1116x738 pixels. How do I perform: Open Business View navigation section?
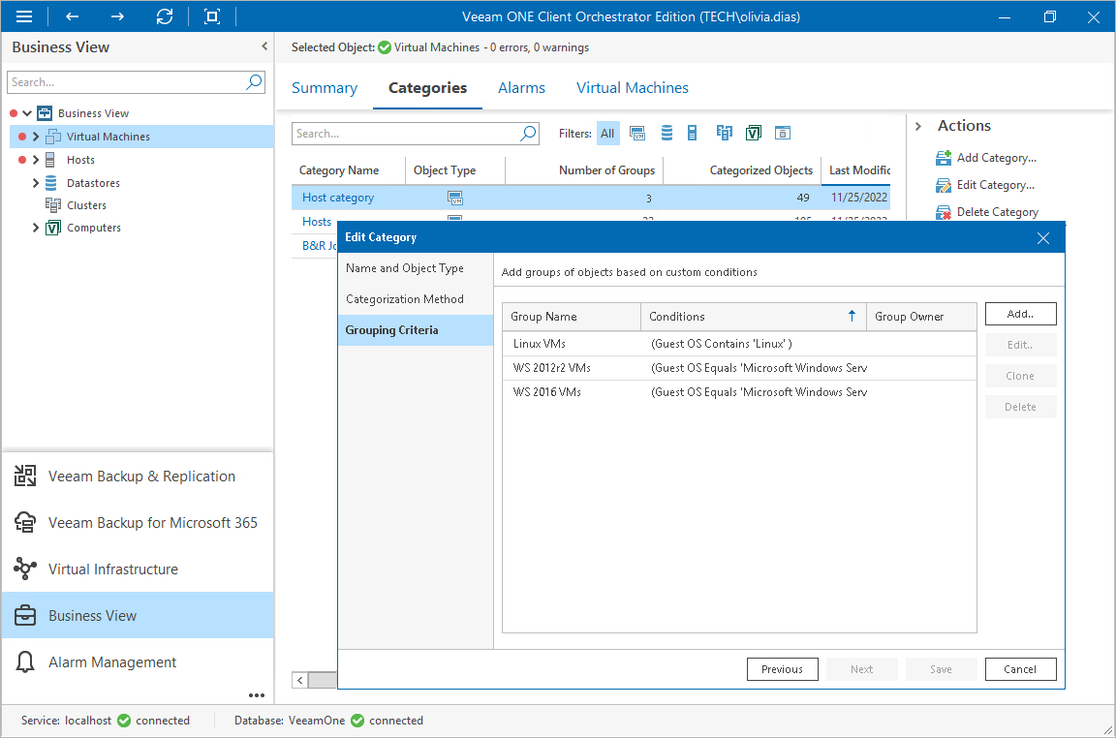138,616
